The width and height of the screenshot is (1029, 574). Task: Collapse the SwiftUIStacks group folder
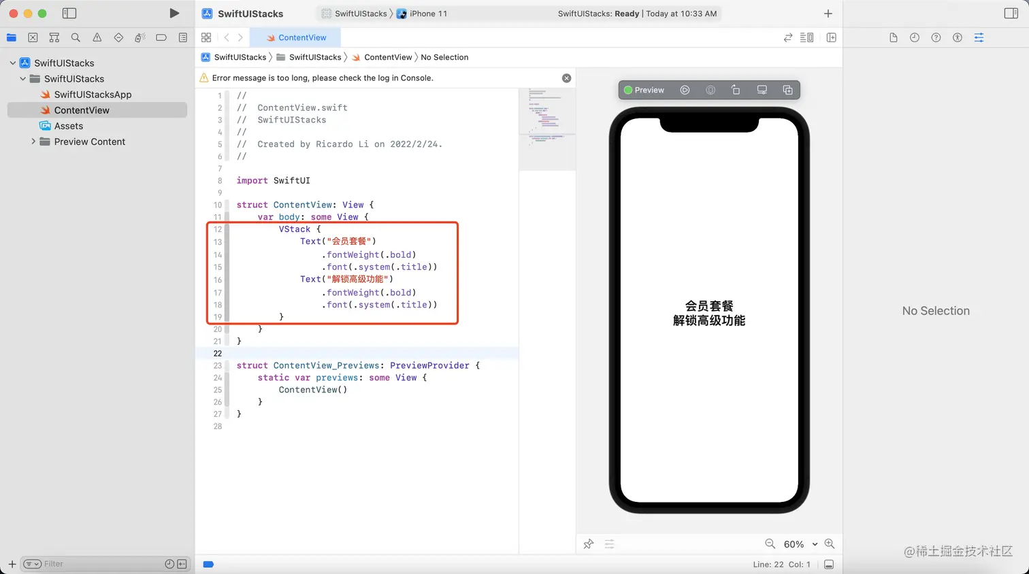23,79
